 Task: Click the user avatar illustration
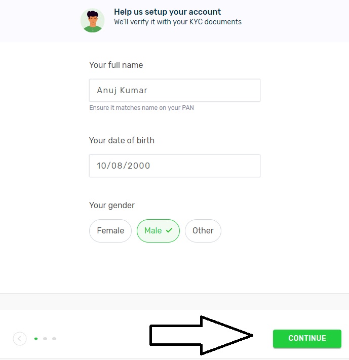pyautogui.click(x=92, y=20)
